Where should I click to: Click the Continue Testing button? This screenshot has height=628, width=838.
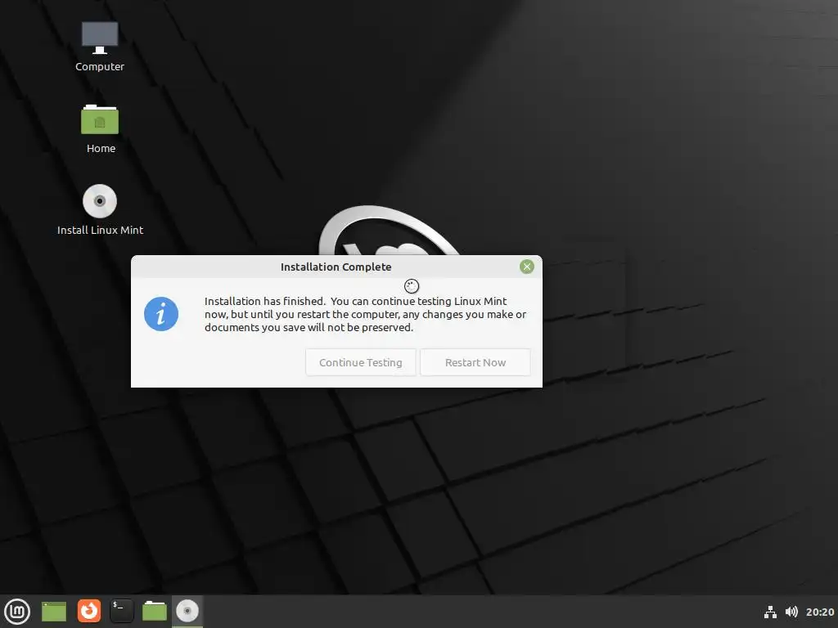point(361,362)
